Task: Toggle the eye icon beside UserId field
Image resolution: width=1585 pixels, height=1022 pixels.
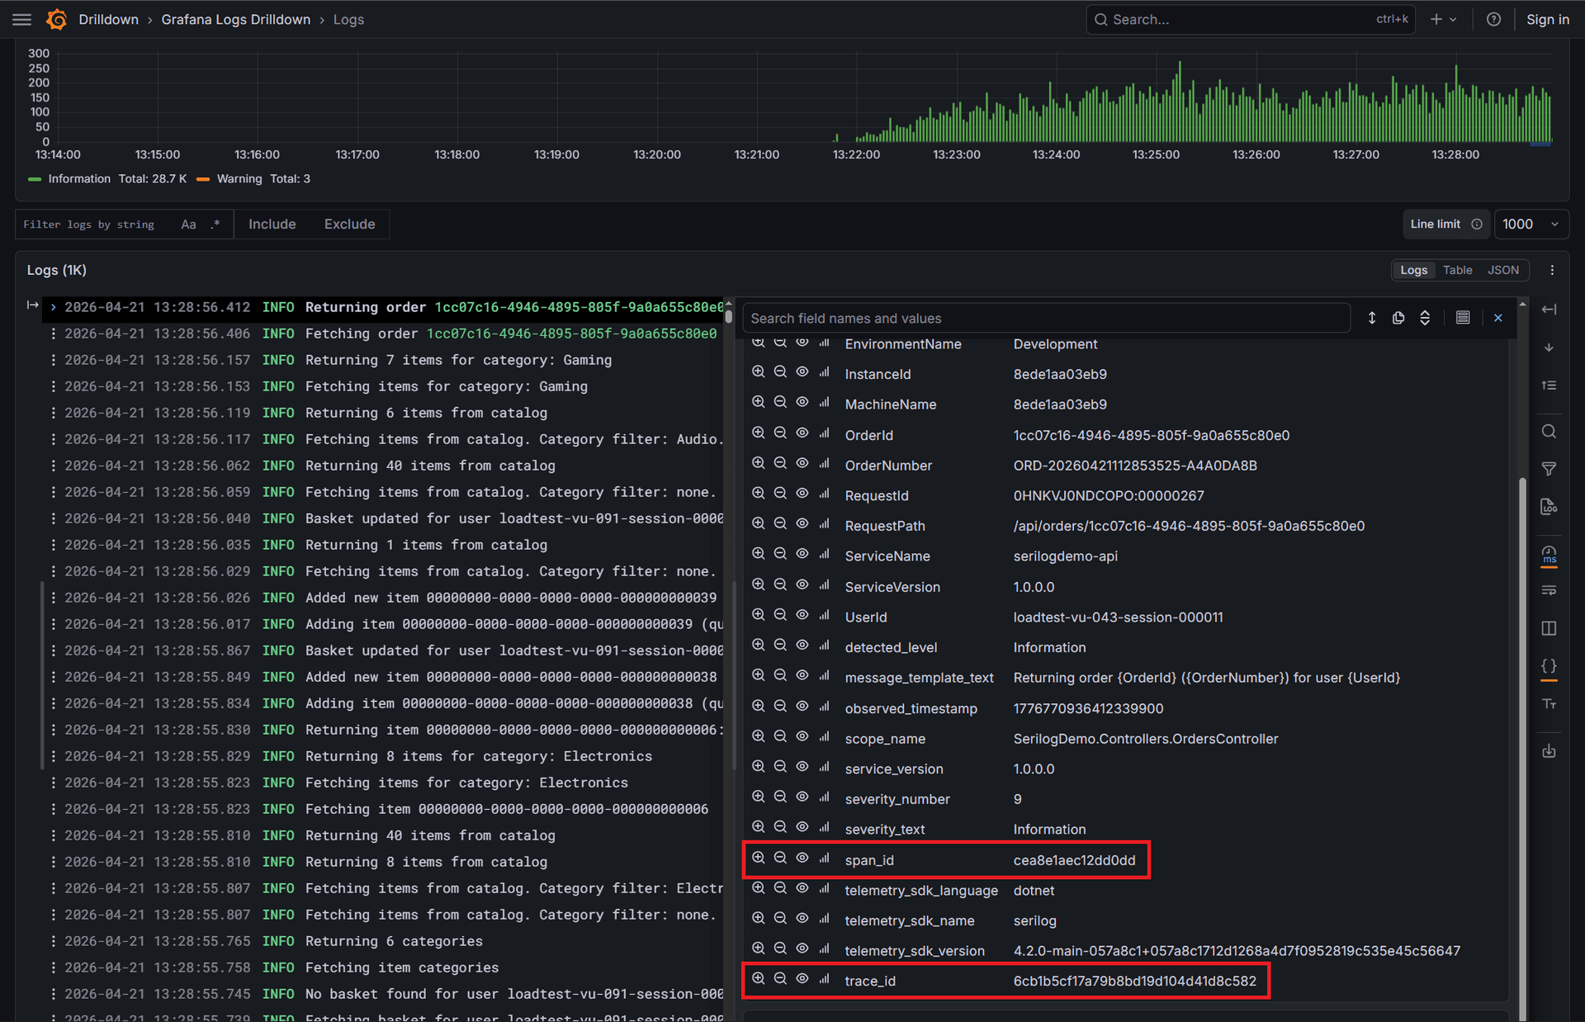Action: click(802, 614)
